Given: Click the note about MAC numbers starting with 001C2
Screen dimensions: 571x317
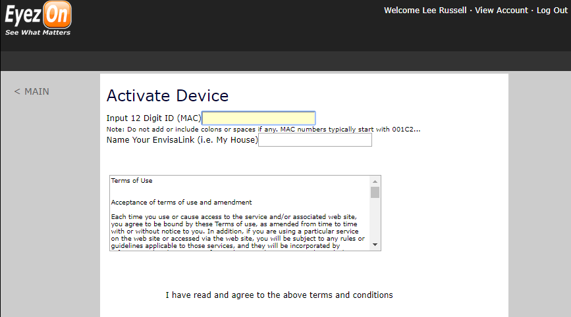Looking at the screenshot, I should [263, 129].
